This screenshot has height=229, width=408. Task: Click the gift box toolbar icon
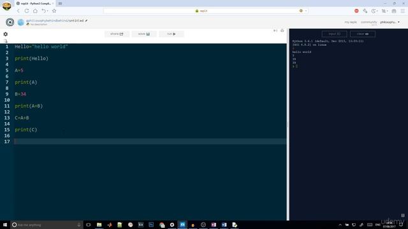click(x=394, y=11)
